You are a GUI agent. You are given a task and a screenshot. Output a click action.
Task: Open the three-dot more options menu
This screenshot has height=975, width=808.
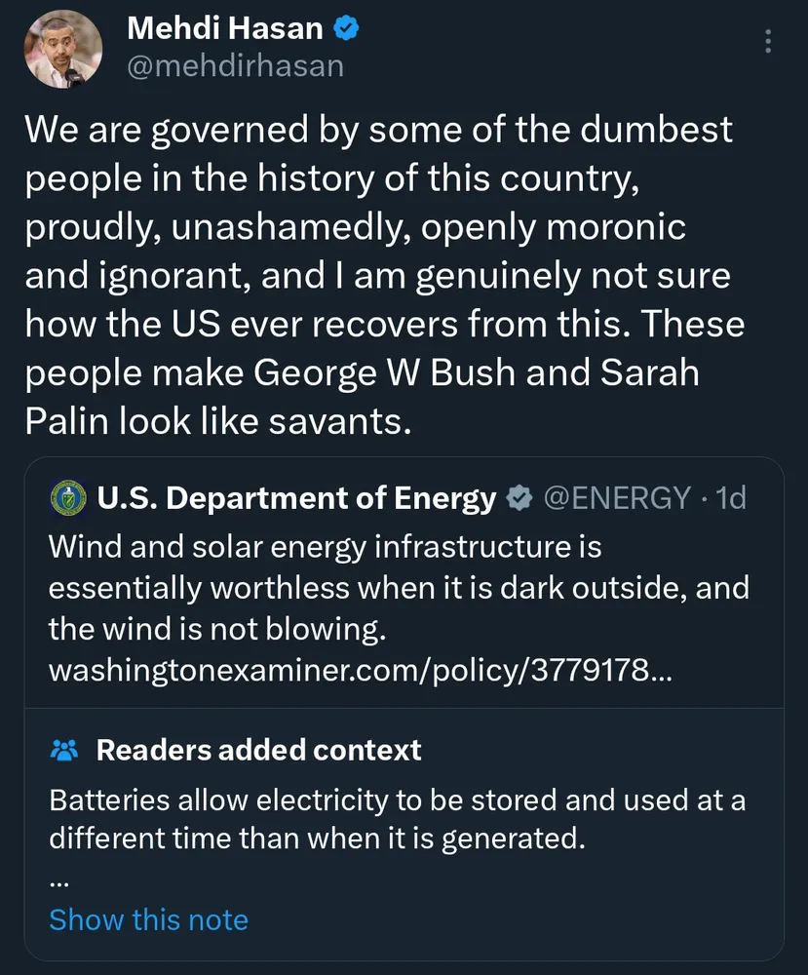point(769,43)
